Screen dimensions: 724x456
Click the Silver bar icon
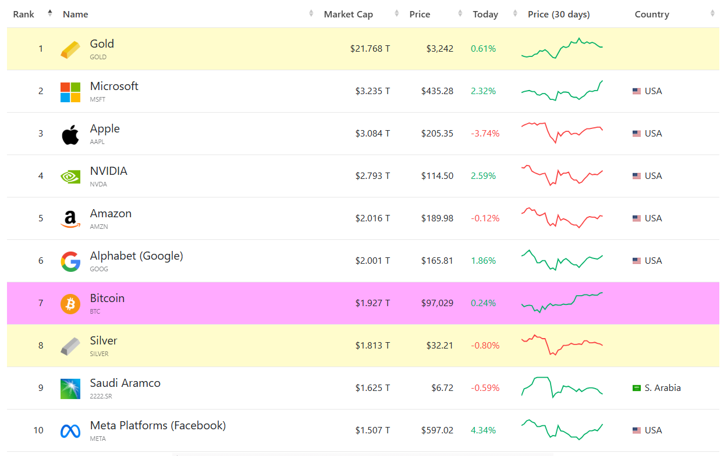pos(70,346)
